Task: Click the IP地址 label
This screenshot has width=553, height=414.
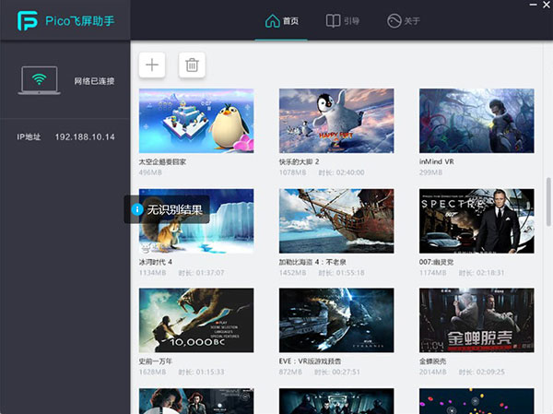Action: click(x=29, y=137)
